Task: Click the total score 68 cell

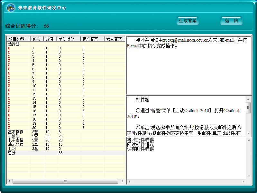Action: 60,153
